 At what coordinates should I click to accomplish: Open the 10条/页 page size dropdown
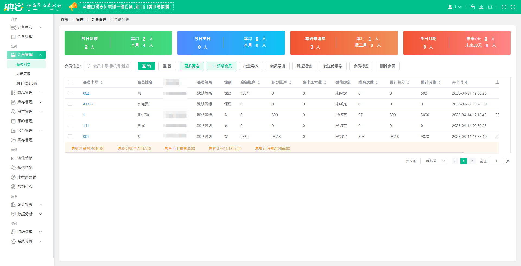coord(433,161)
